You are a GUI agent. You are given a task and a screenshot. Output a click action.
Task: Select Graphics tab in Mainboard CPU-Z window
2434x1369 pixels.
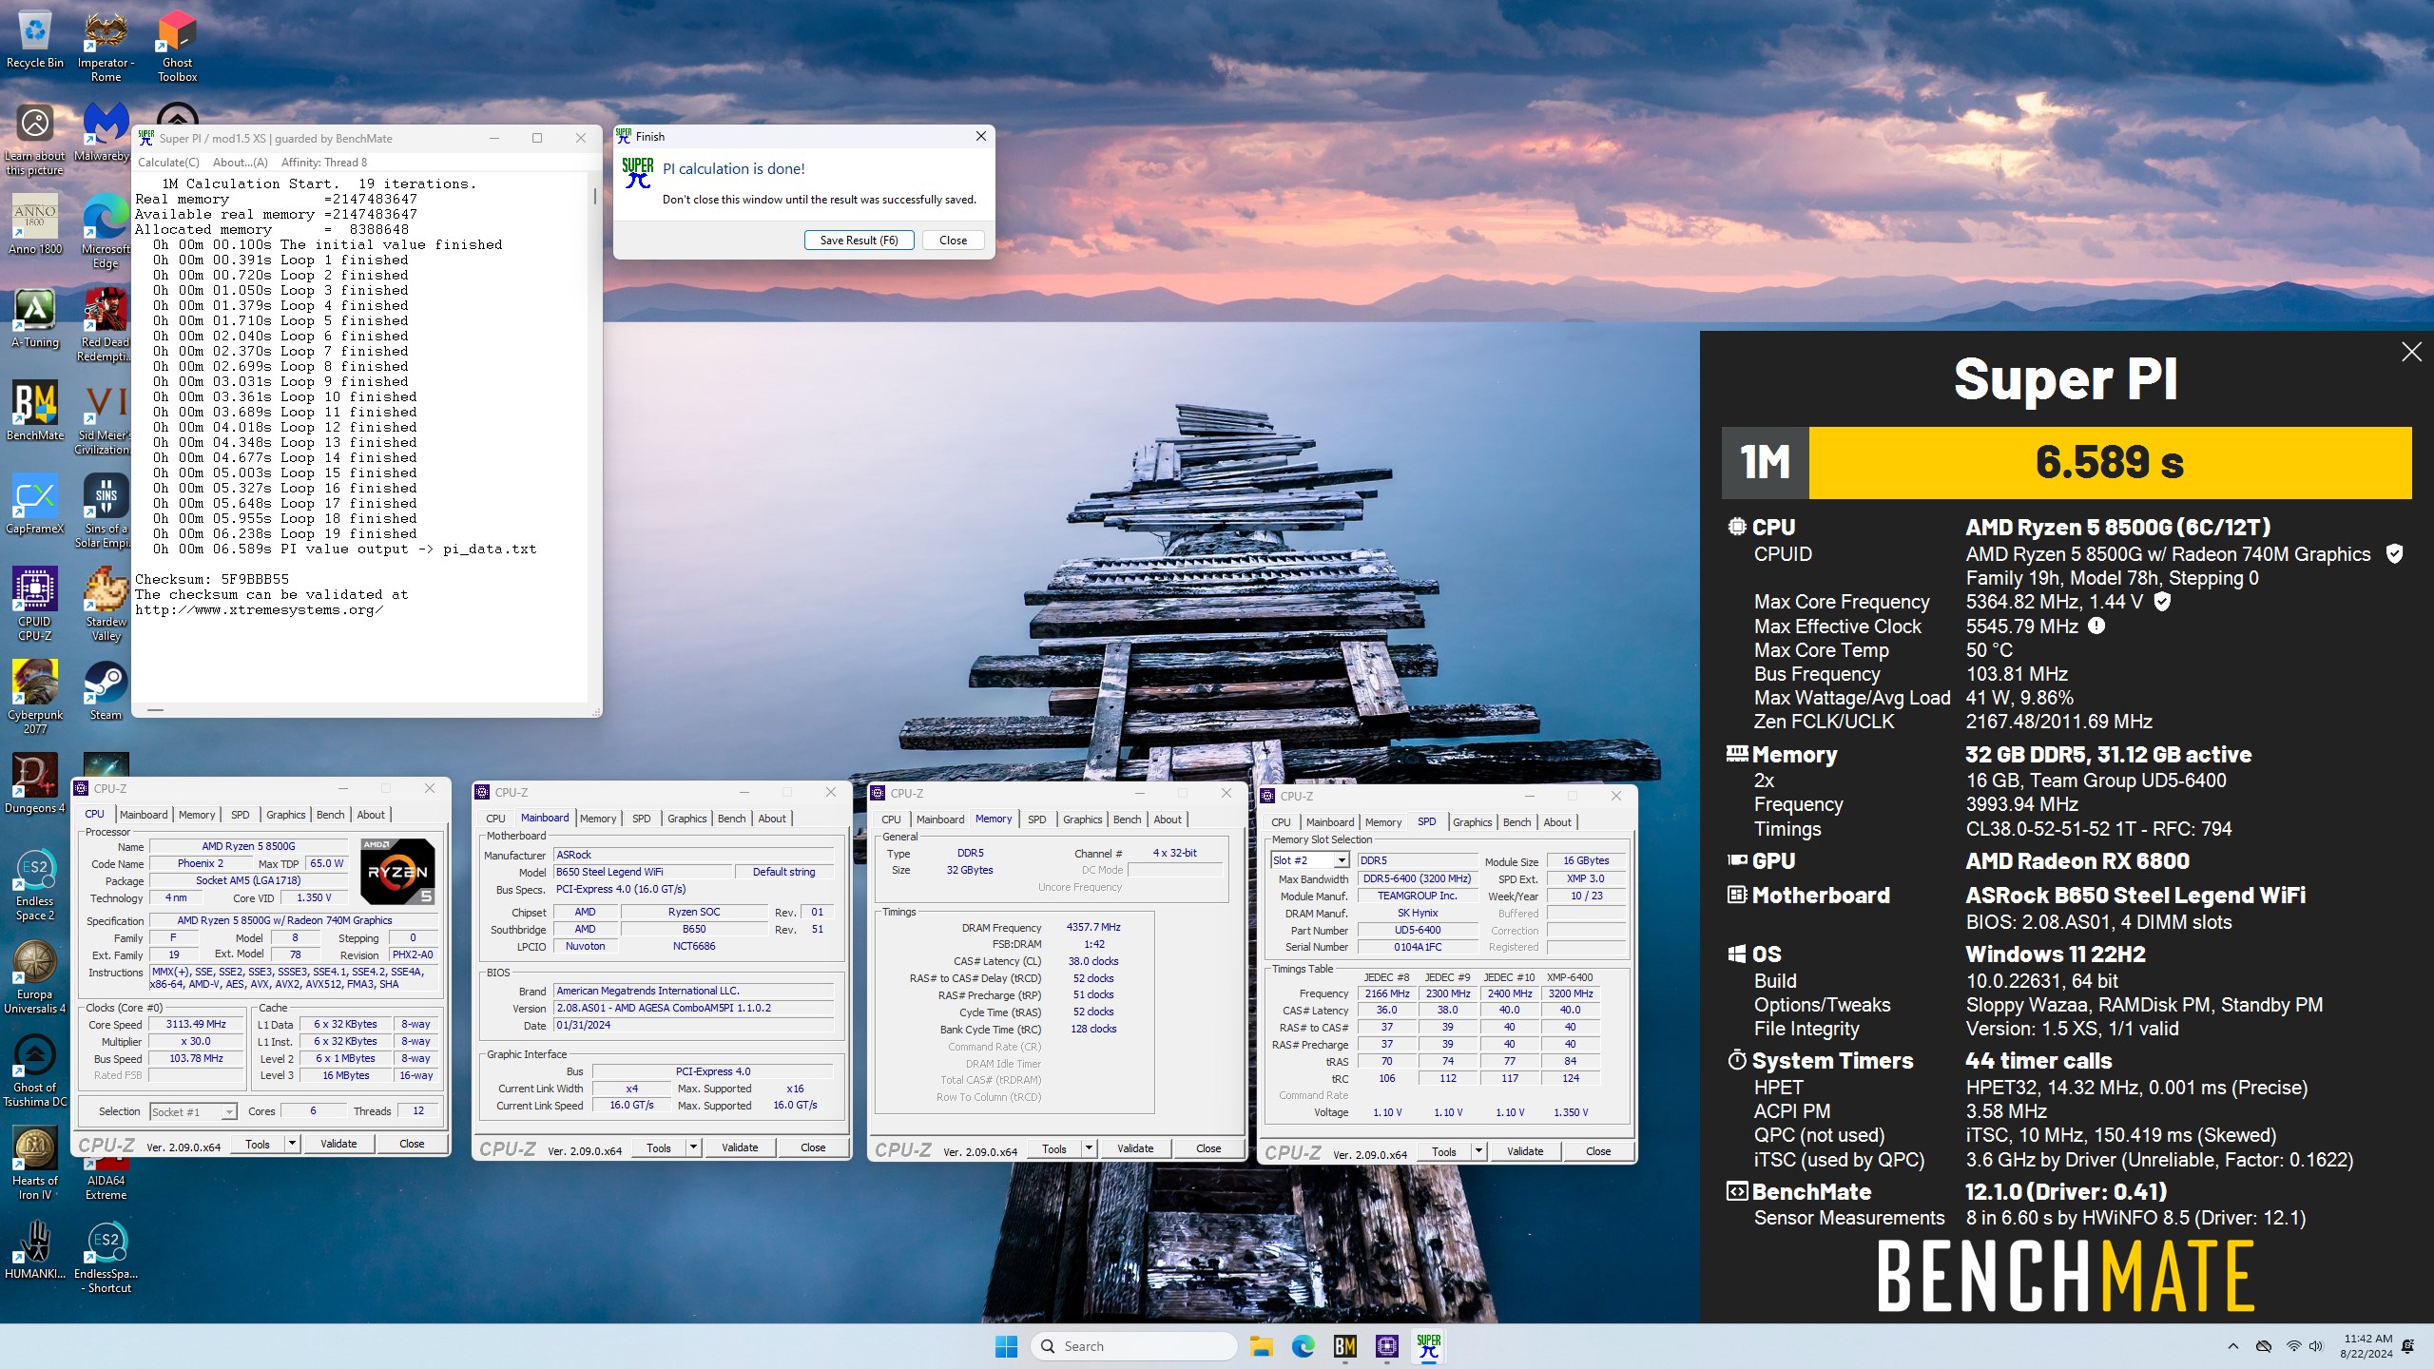(686, 819)
